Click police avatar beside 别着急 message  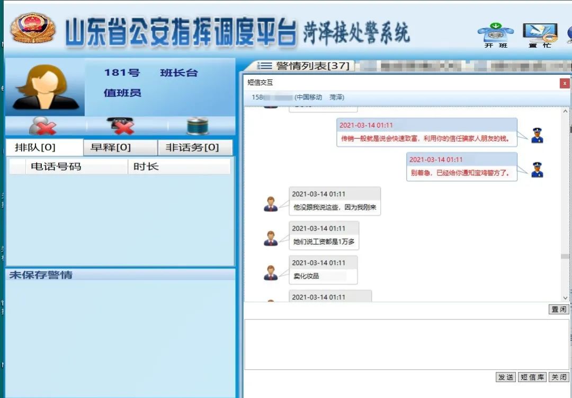point(537,170)
